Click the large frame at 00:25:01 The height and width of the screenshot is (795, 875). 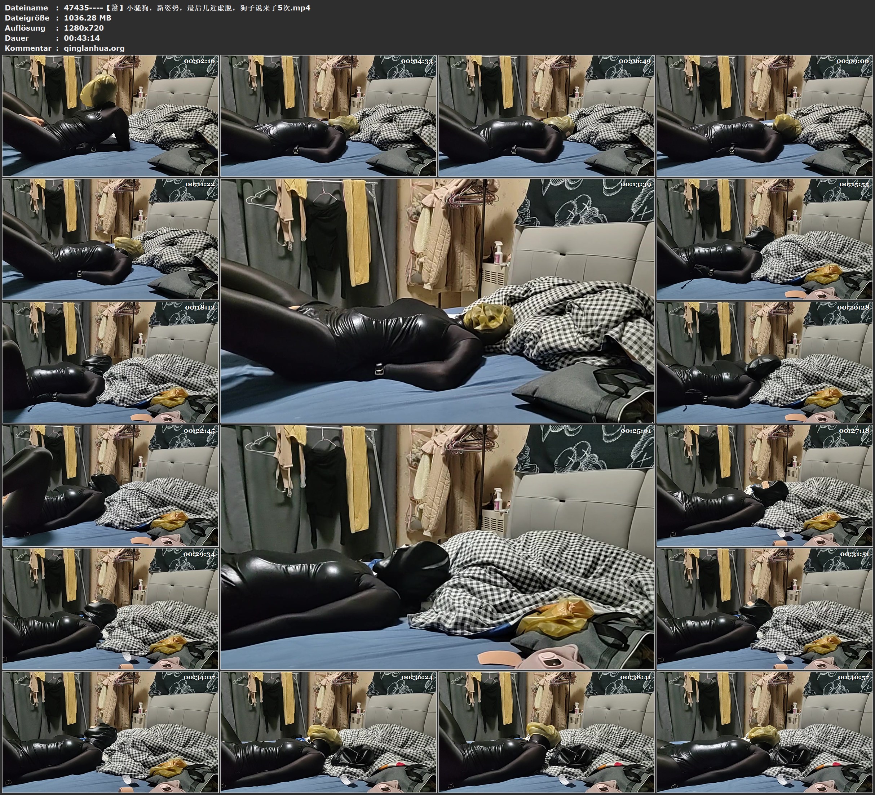click(437, 547)
